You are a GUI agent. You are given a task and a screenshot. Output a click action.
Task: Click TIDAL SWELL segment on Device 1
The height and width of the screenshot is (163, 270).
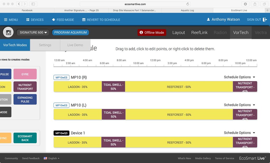(113, 142)
